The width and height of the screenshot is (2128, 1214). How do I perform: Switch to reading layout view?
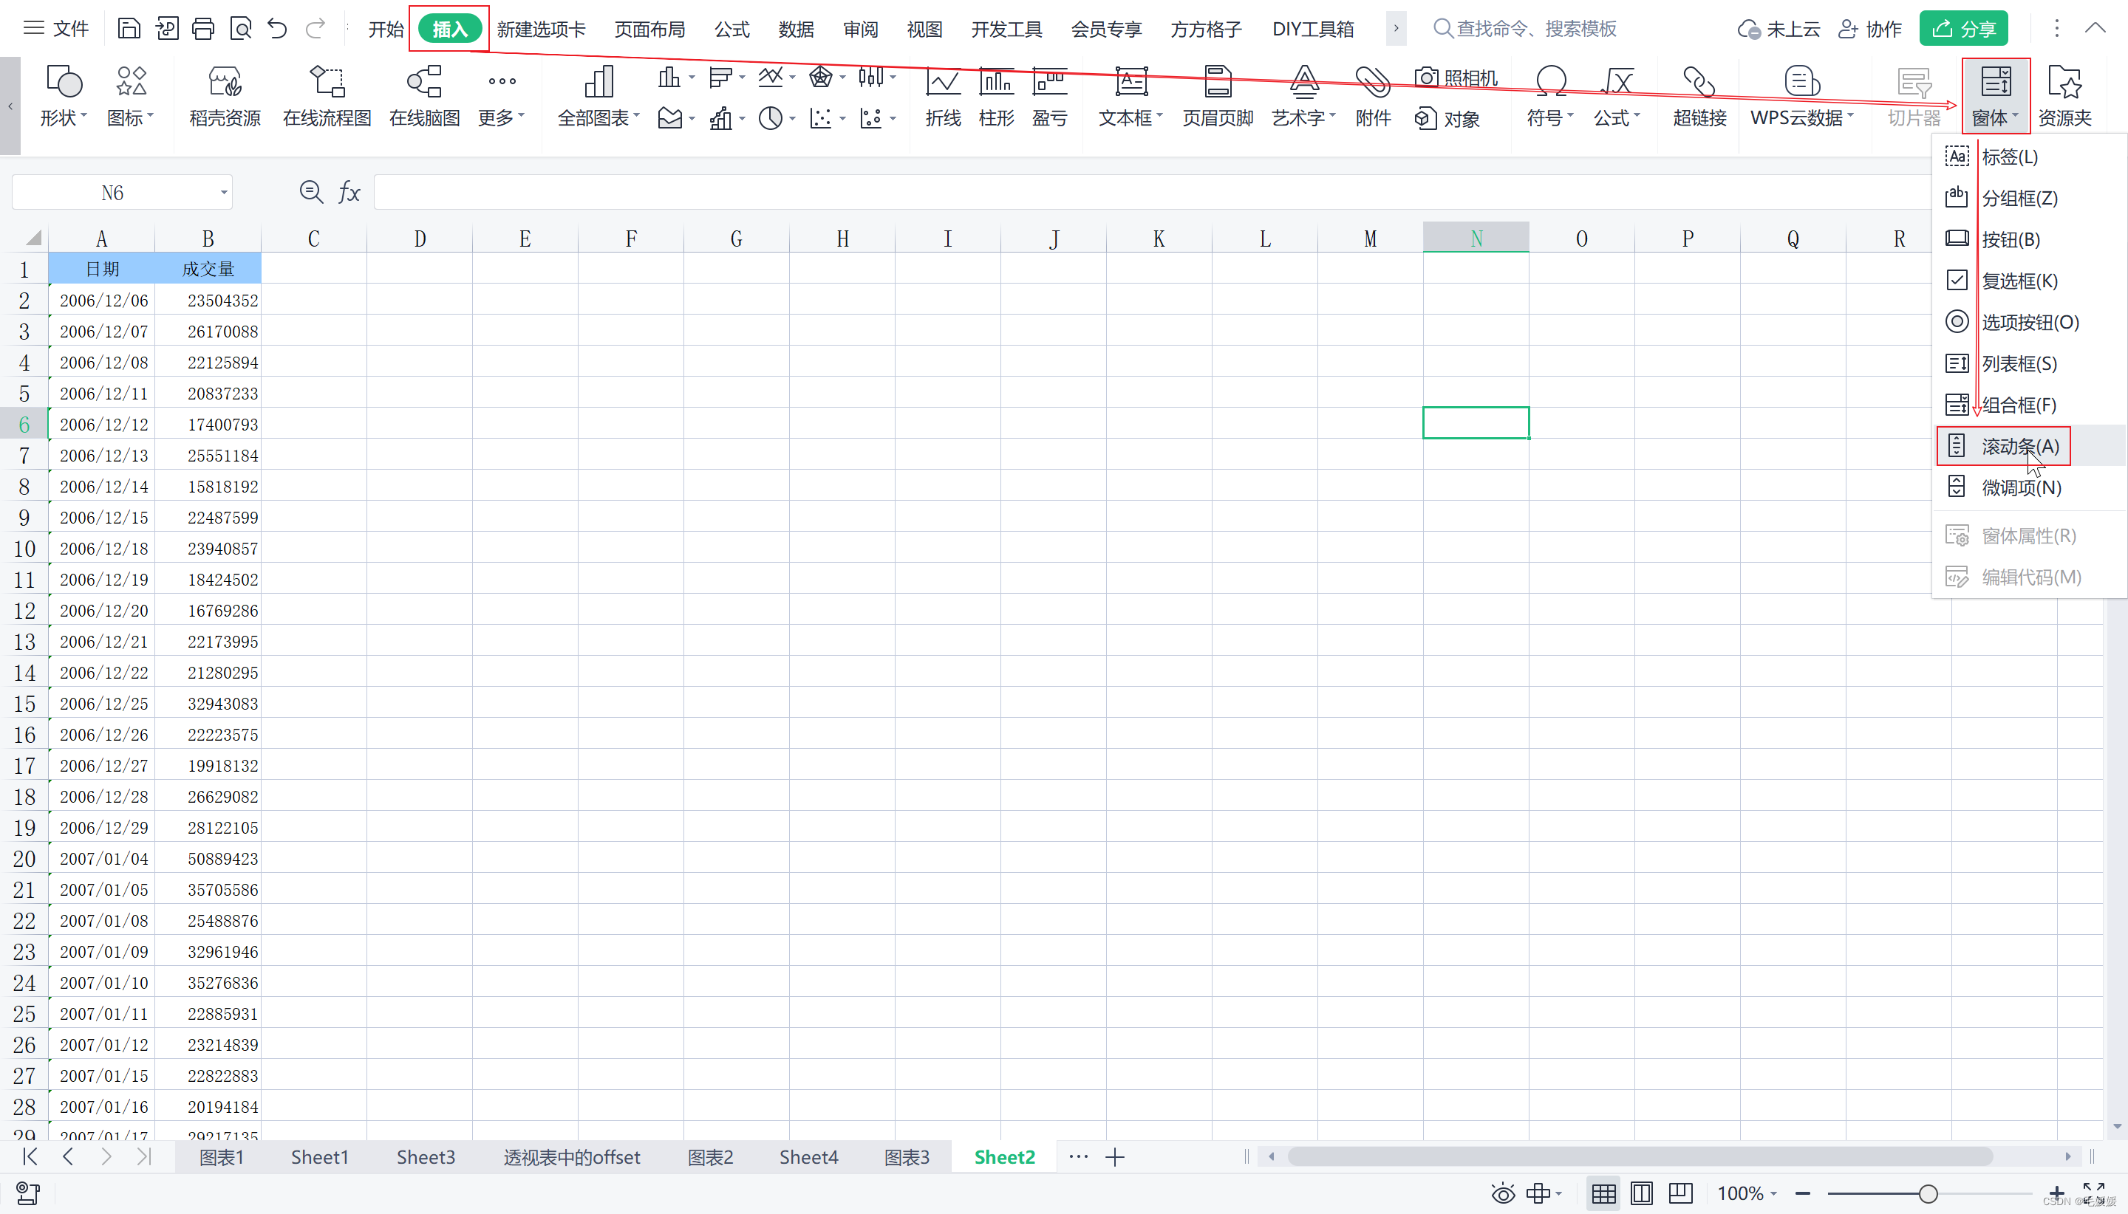point(1680,1193)
